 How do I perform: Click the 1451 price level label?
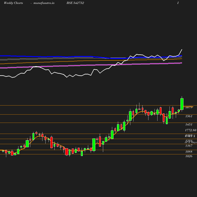tap(189, 125)
